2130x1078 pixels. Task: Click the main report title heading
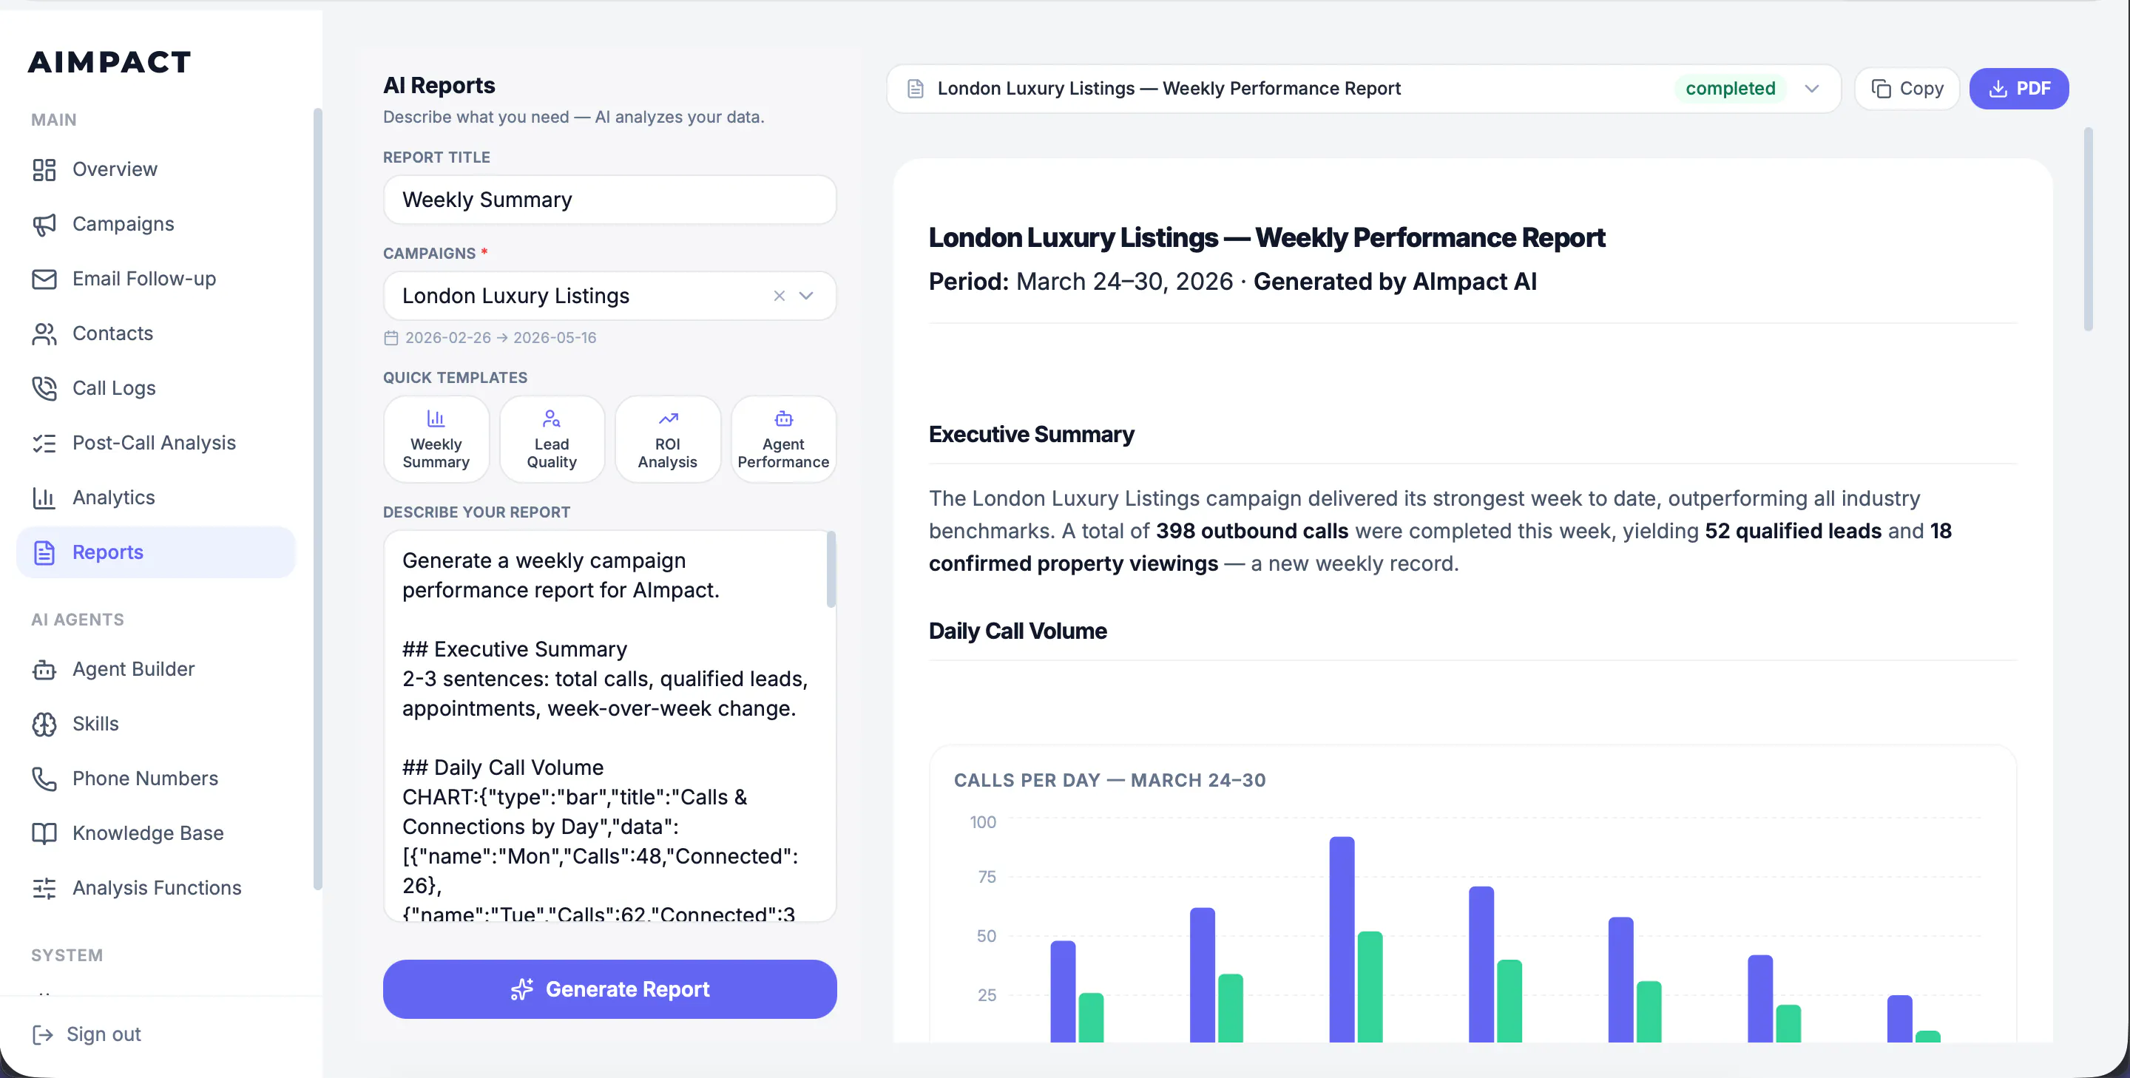point(1266,238)
